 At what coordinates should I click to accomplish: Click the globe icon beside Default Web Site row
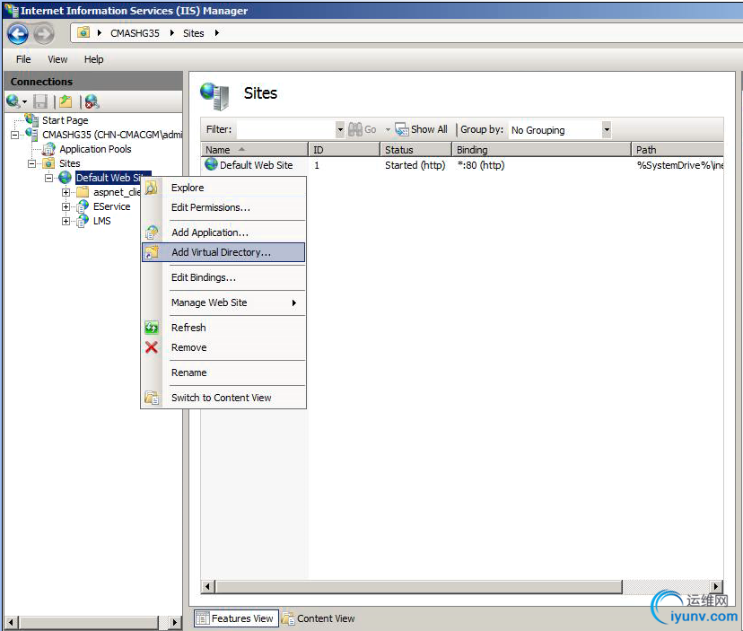pyautogui.click(x=212, y=164)
